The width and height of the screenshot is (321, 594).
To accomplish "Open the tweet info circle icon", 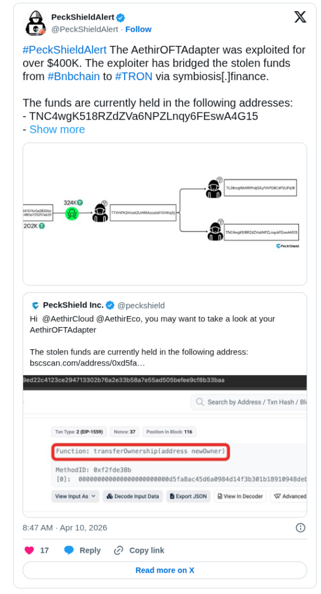I will tap(300, 528).
